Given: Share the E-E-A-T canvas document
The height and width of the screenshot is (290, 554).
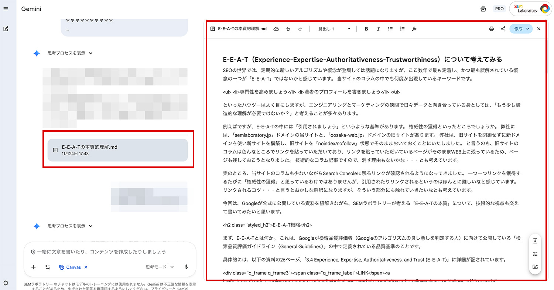Looking at the screenshot, I should (503, 29).
